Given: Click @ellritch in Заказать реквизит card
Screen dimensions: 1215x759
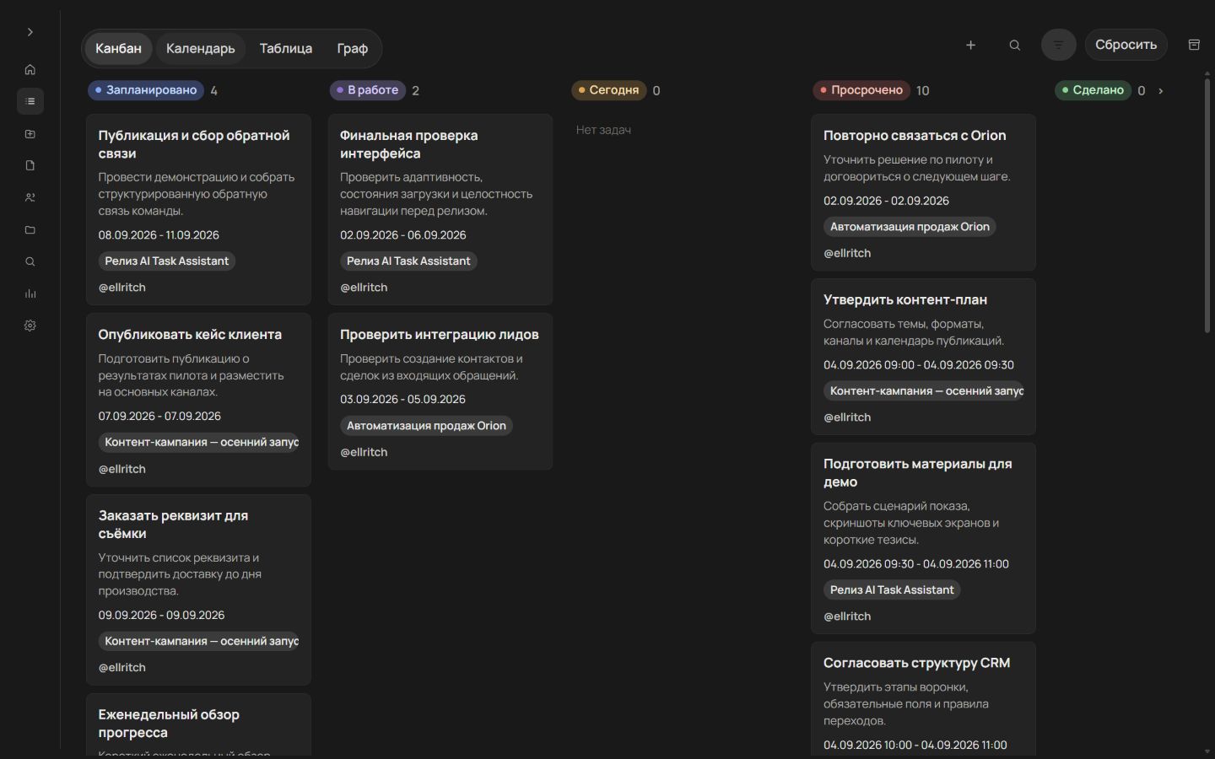Looking at the screenshot, I should tap(122, 667).
